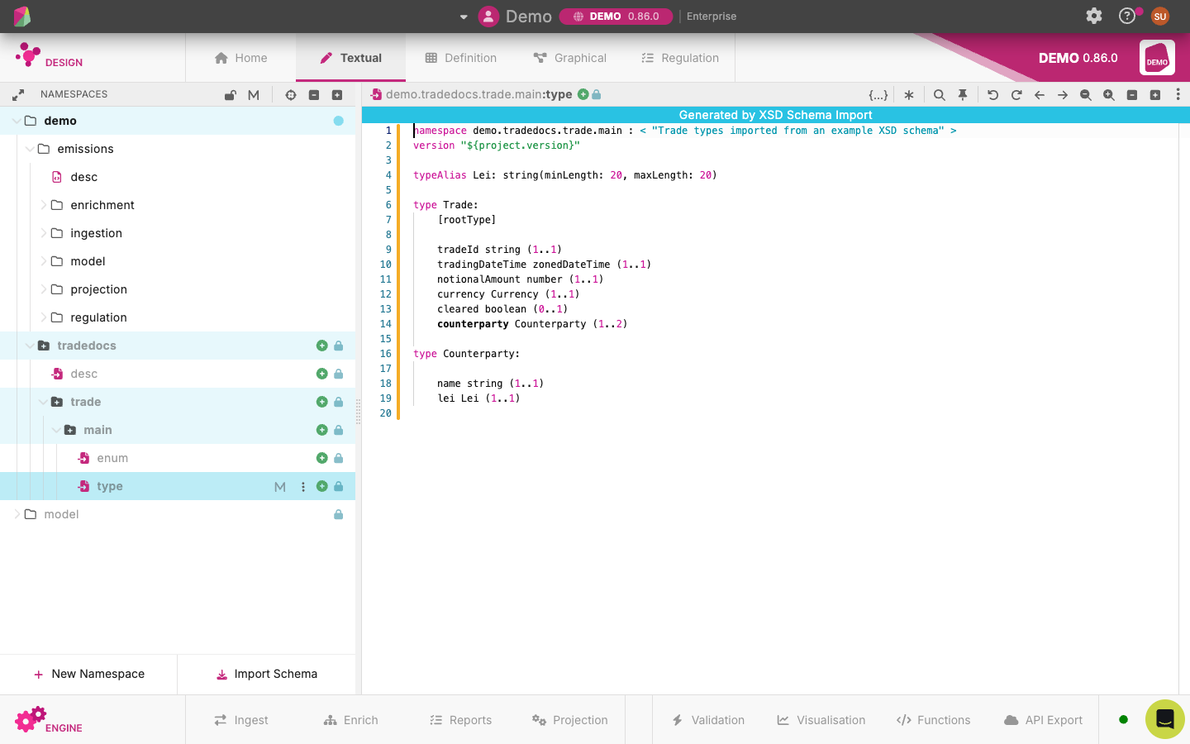
Task: Expand the projection folder
Action: click(x=43, y=289)
